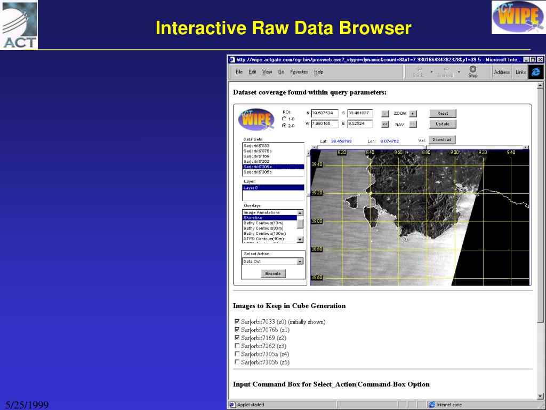546x410 pixels.
Task: Open the Go menu
Action: [281, 72]
